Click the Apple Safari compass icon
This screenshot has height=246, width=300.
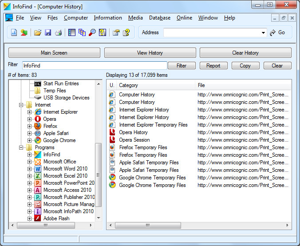pos(38,133)
